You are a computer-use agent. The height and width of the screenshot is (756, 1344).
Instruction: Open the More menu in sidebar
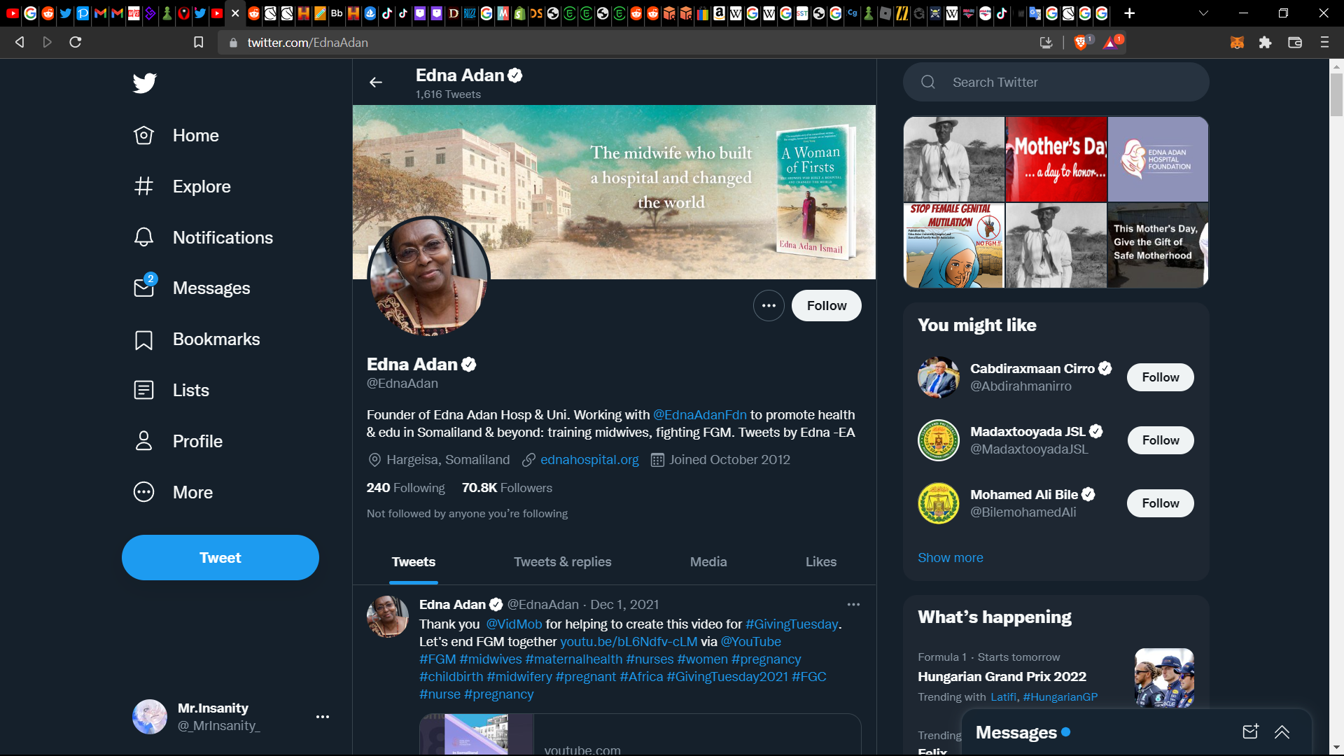173,492
